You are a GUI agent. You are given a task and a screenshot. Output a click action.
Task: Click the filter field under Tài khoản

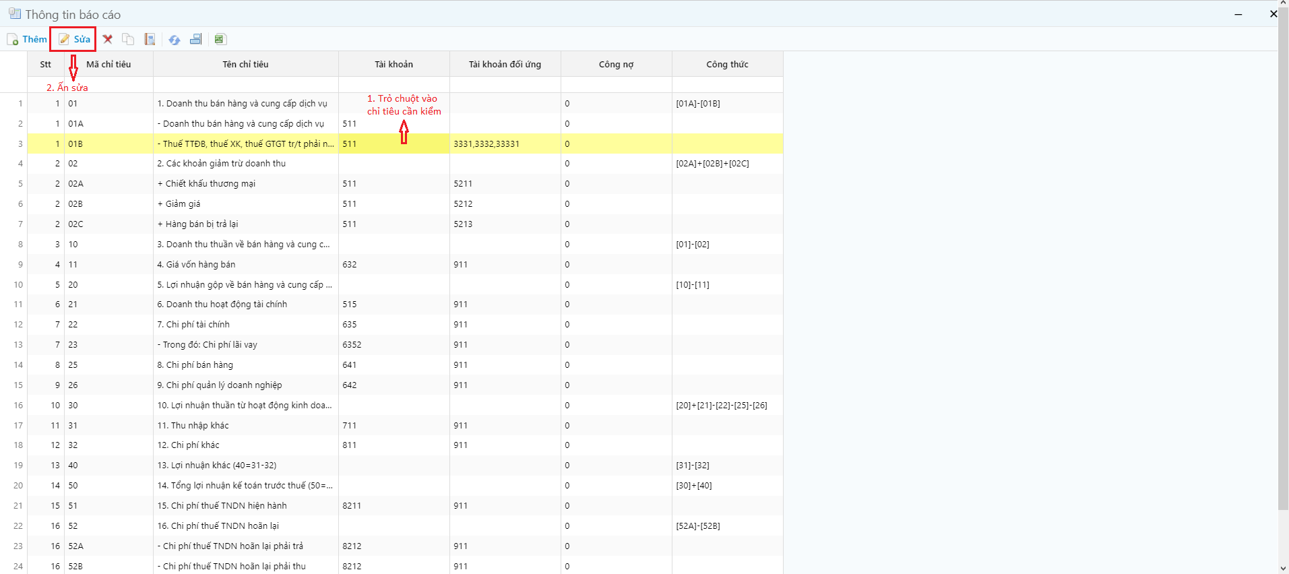(x=394, y=85)
